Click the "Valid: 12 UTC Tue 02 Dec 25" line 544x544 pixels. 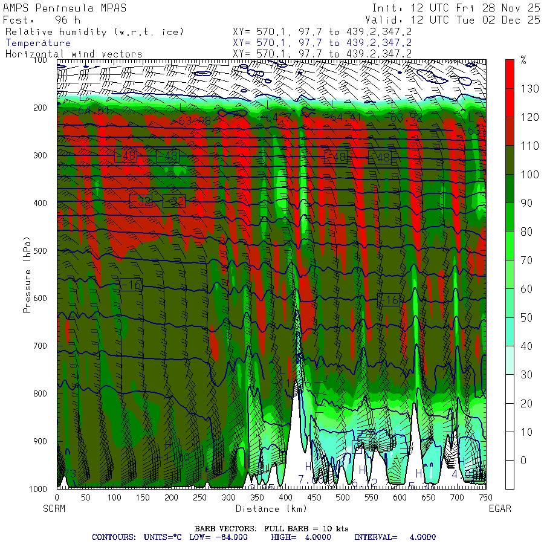click(452, 20)
